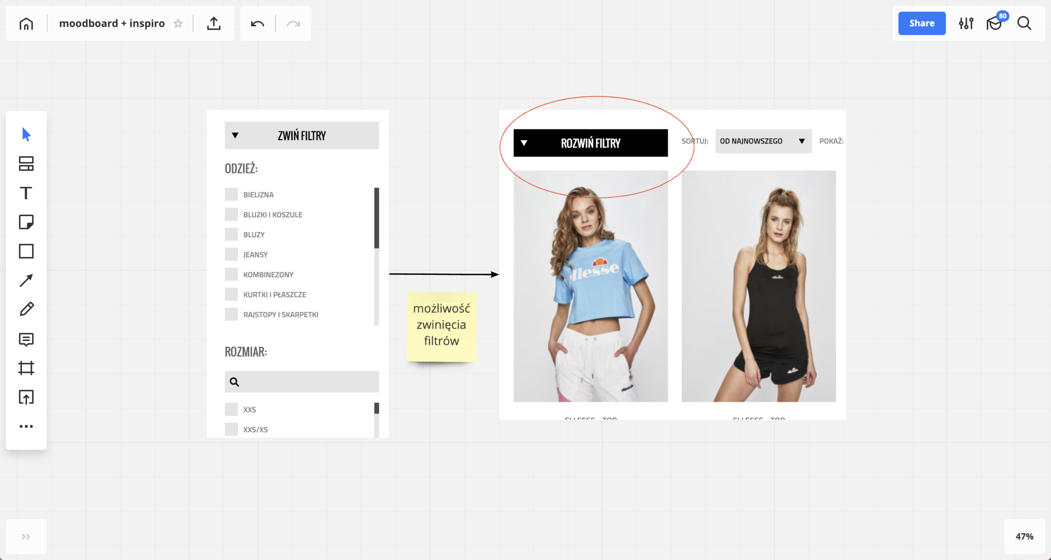Viewport: 1051px width, 560px height.
Task: Activate the frame tool
Action: click(26, 368)
